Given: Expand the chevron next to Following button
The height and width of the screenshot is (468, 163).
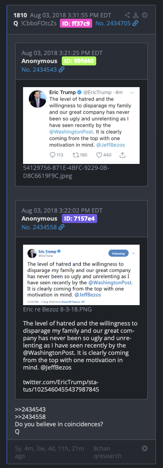Looking at the screenshot, I should [x=134, y=253].
